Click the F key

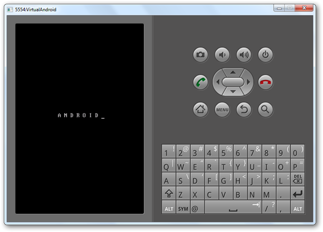[x=212, y=179]
